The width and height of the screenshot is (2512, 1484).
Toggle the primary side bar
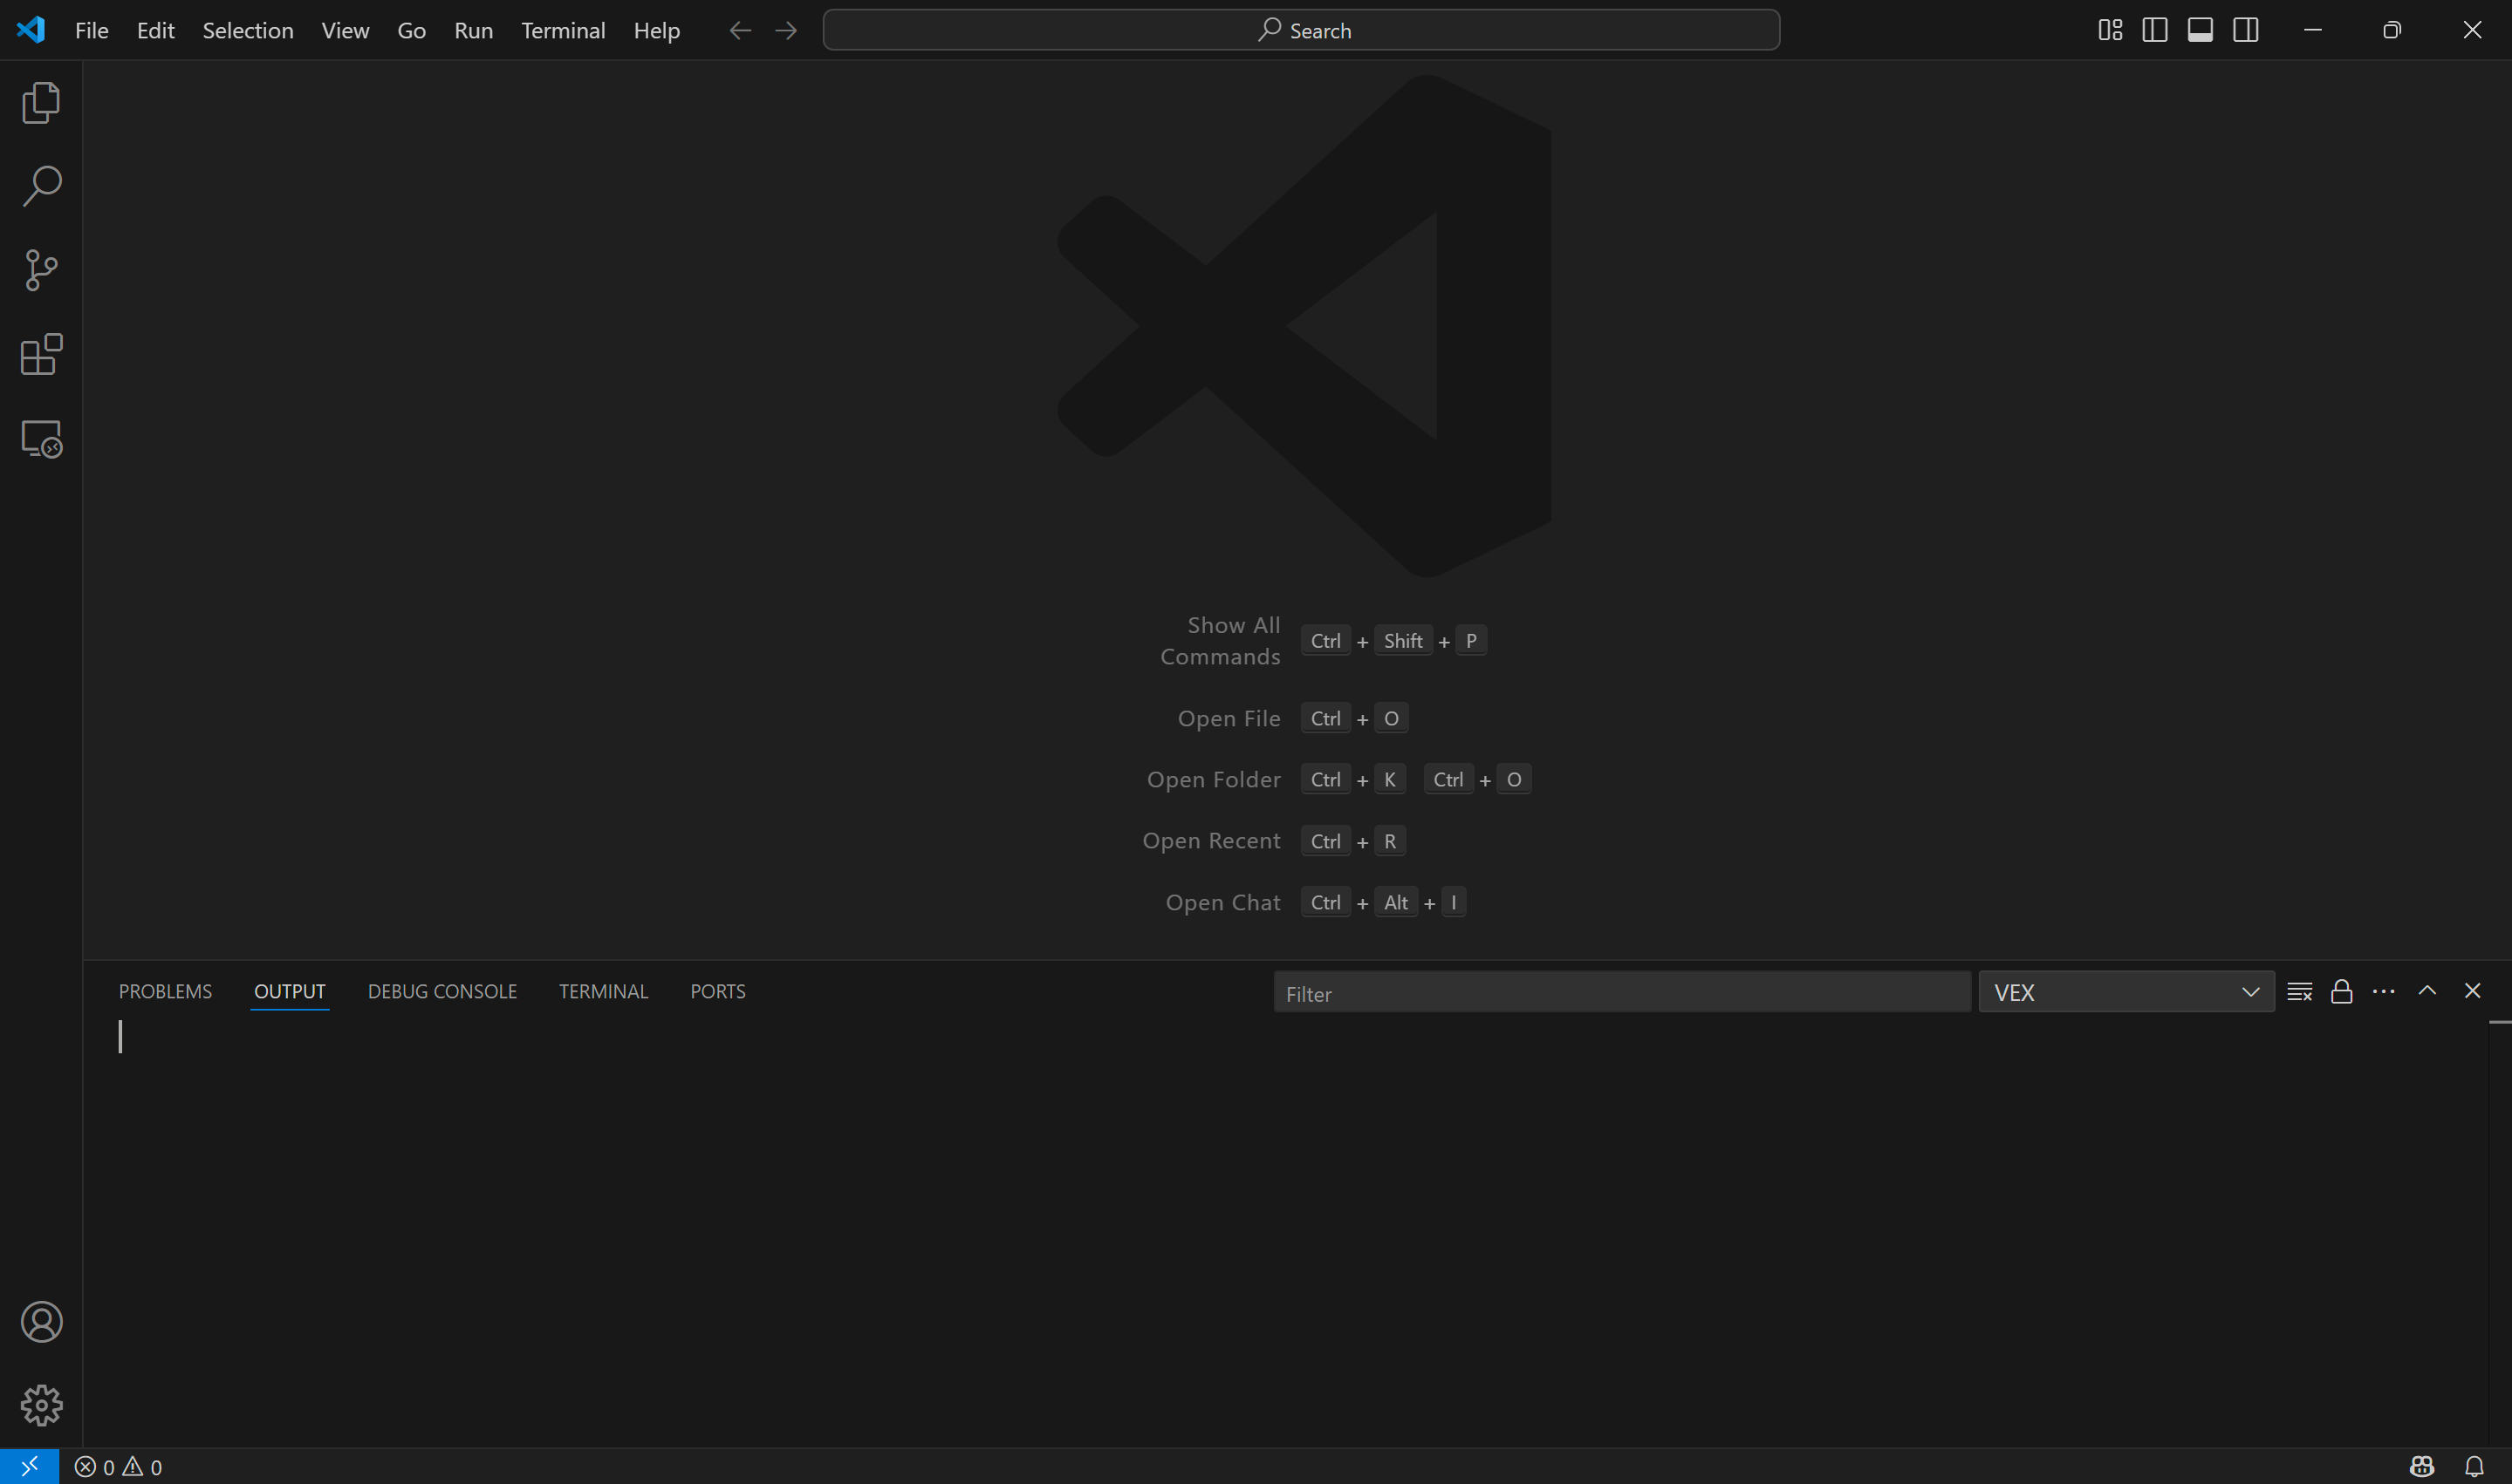pos(2155,30)
